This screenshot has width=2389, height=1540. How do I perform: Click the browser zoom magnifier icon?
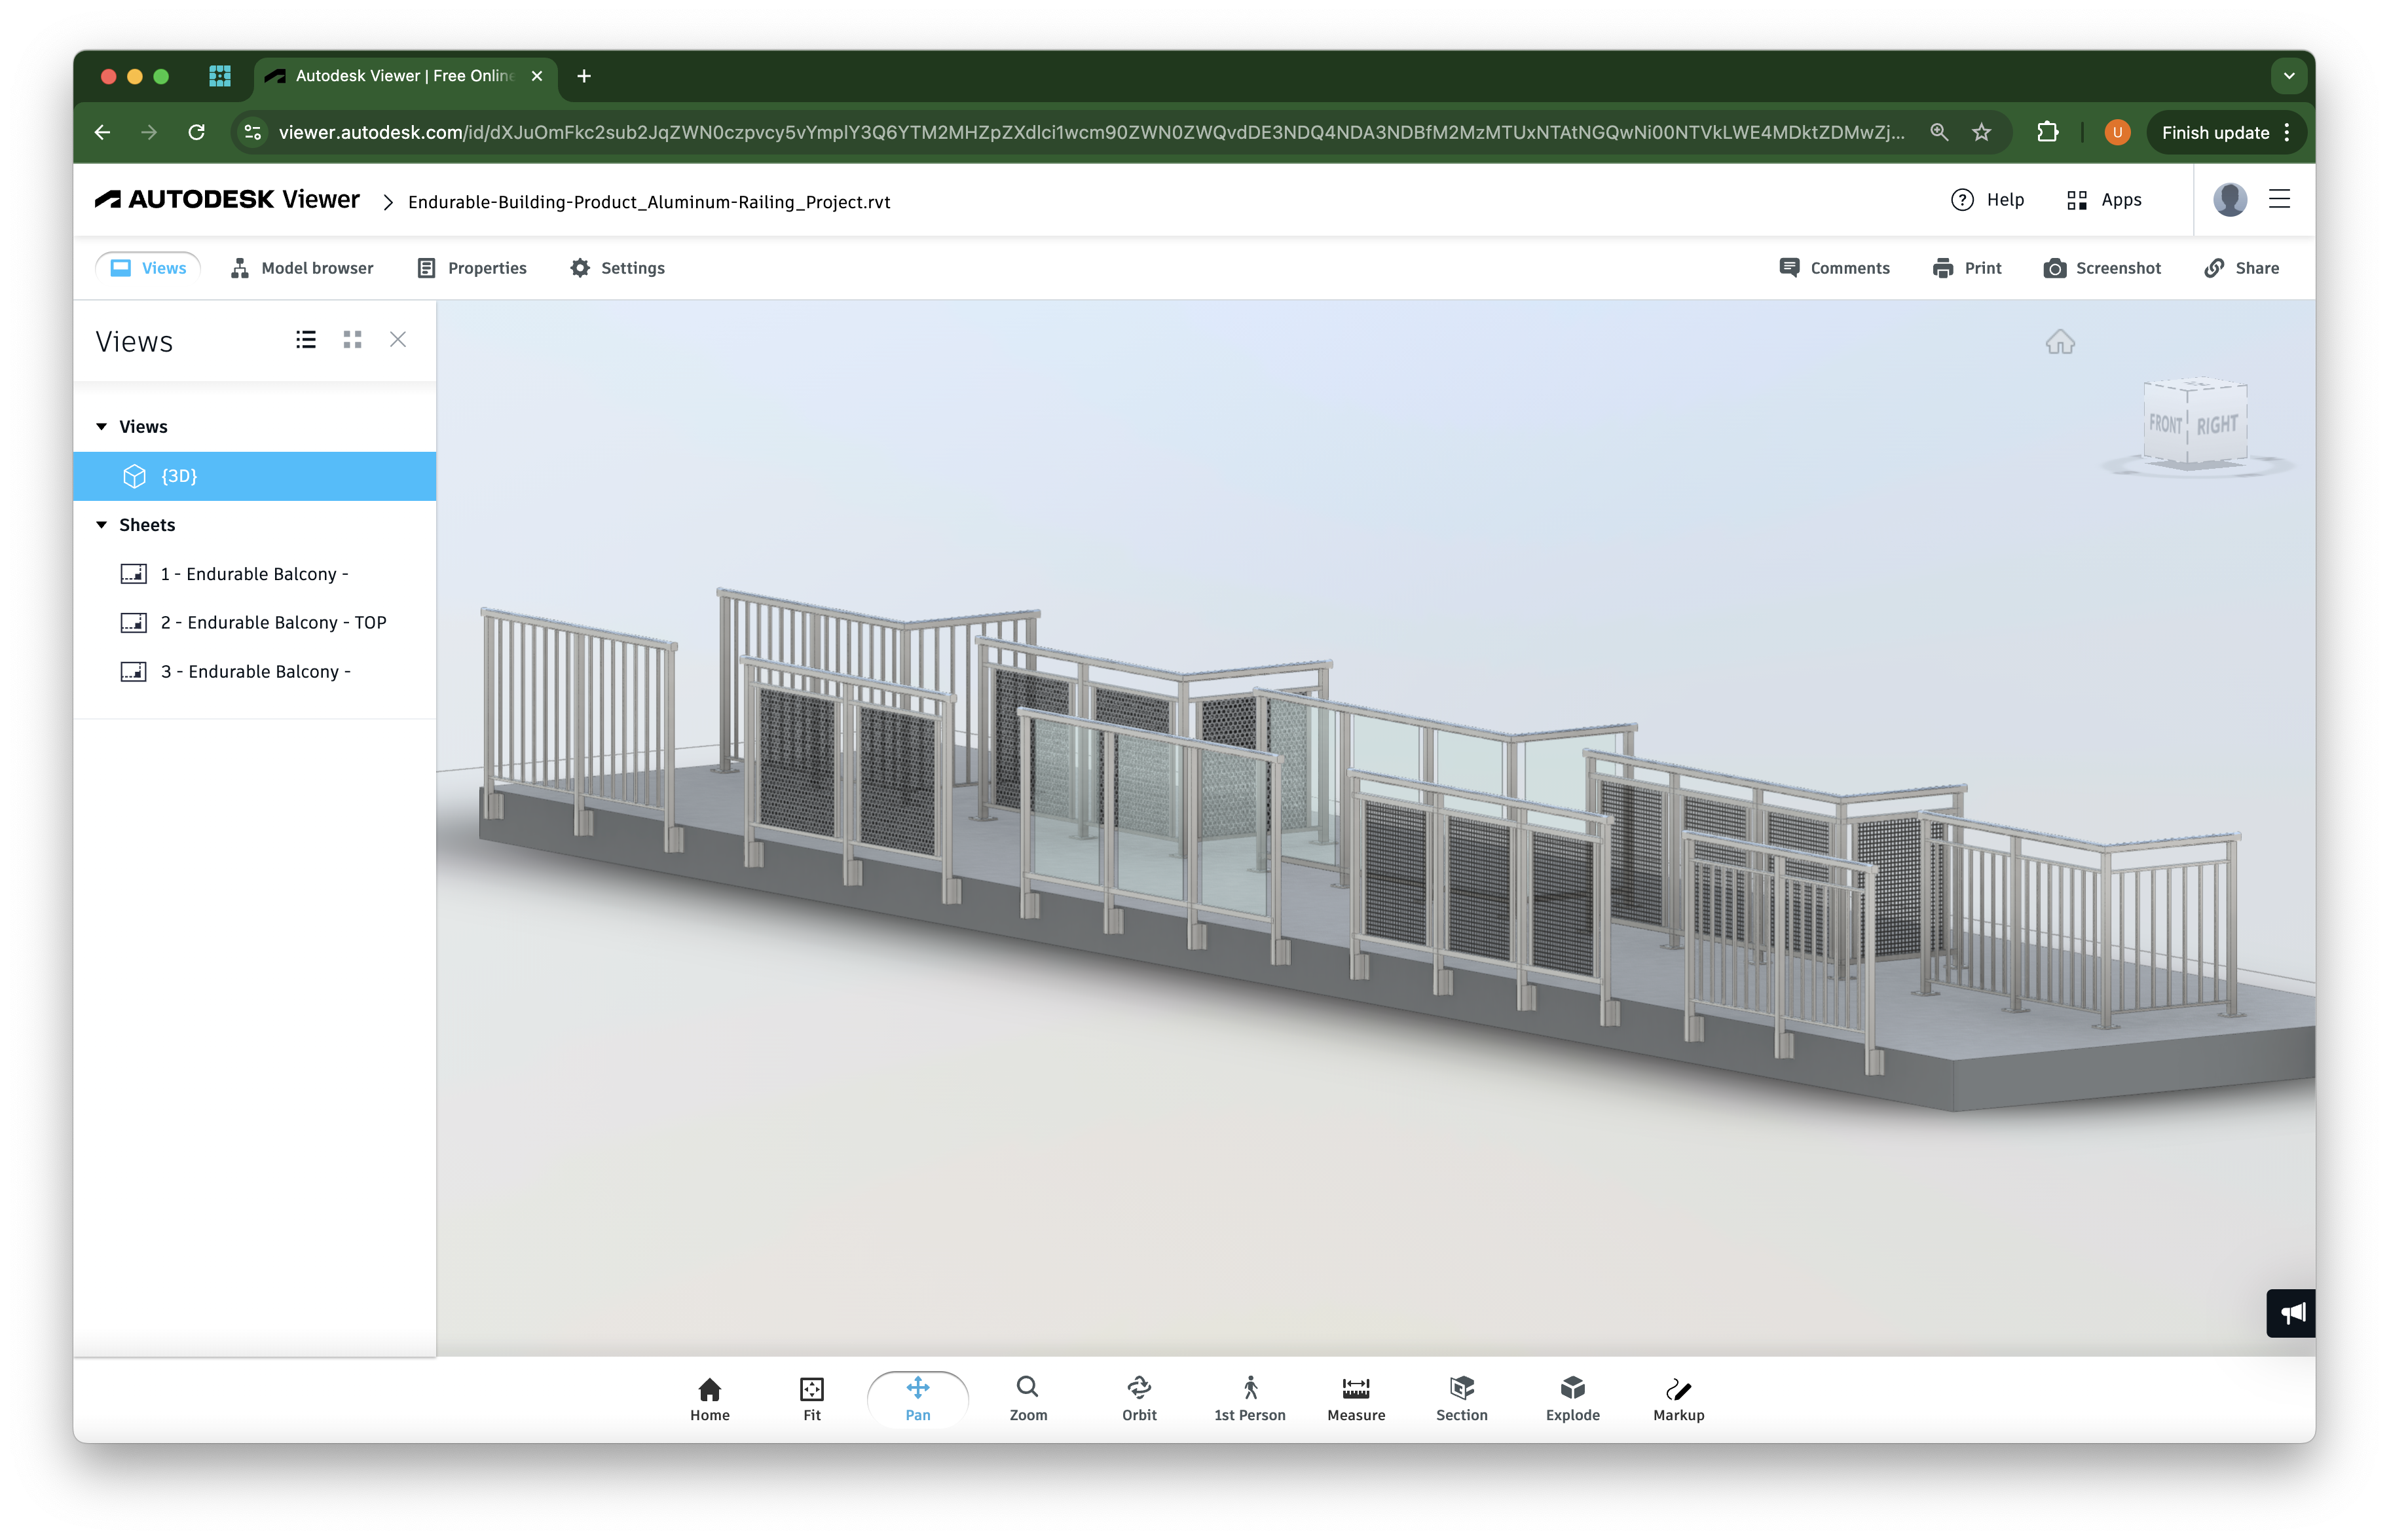pos(1938,132)
